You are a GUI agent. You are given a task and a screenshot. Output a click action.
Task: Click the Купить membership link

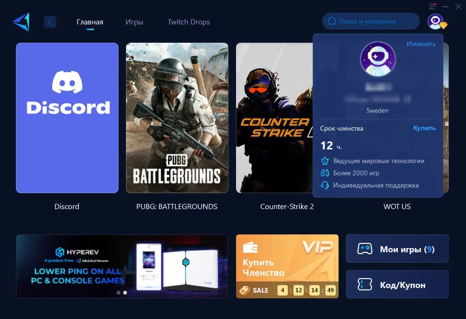tap(424, 128)
